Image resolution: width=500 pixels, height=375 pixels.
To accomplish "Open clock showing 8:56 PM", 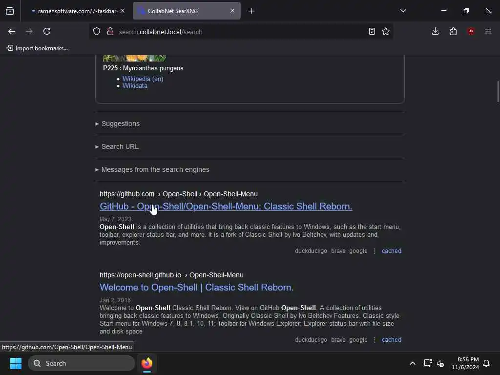I will [465, 363].
